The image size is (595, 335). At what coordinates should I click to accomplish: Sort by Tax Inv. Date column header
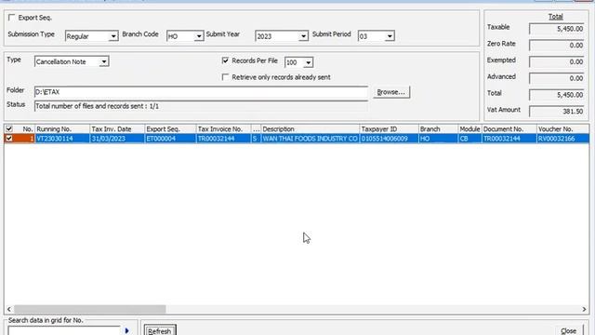[x=117, y=129]
